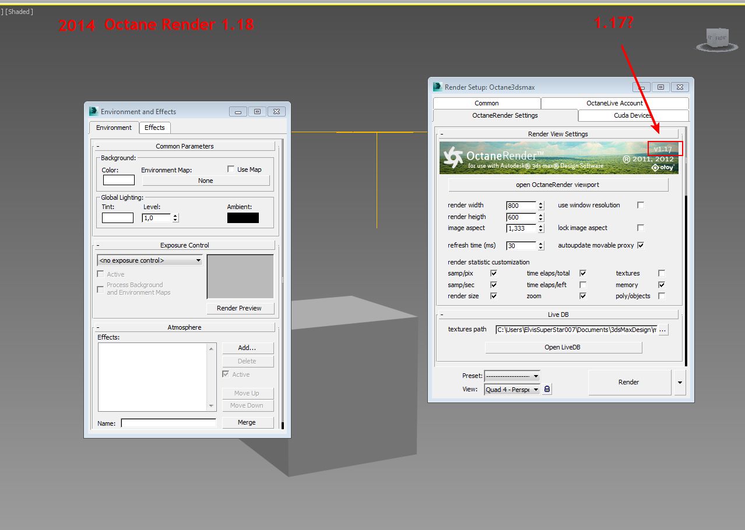The width and height of the screenshot is (745, 530).
Task: Enable textures statistic checkbox
Action: 662,273
